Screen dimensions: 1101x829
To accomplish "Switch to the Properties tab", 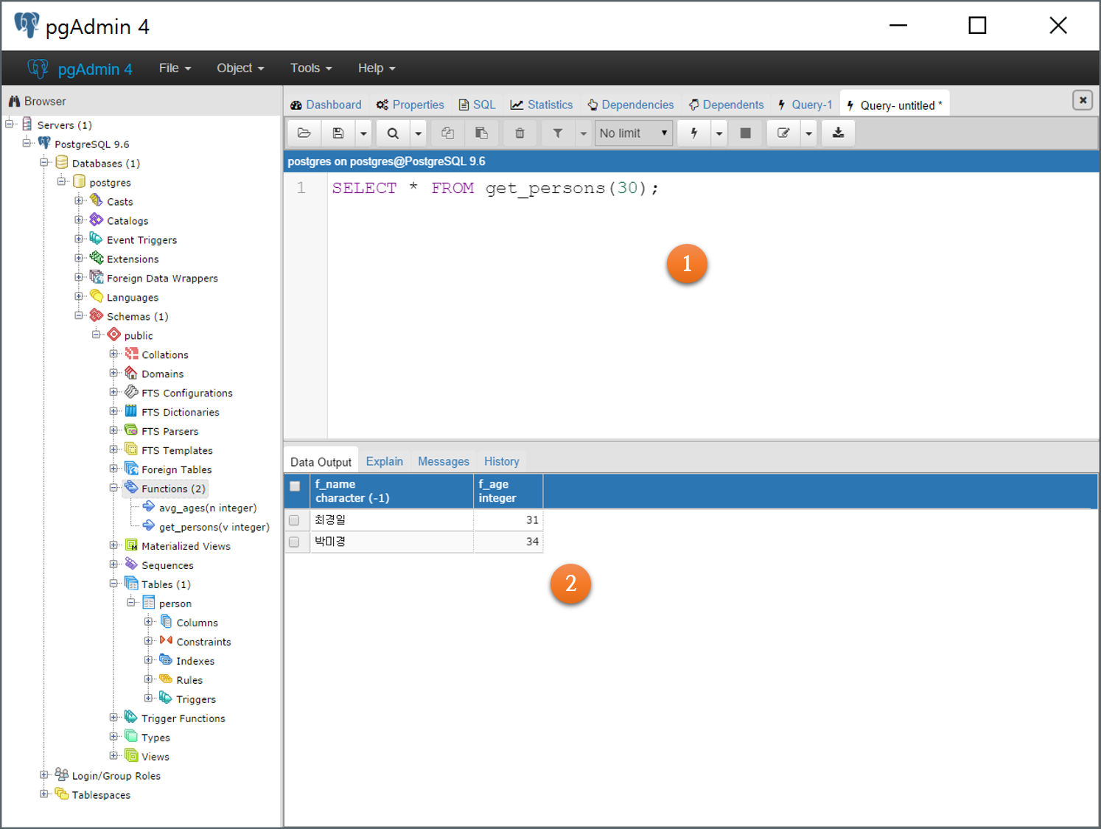I will click(410, 105).
